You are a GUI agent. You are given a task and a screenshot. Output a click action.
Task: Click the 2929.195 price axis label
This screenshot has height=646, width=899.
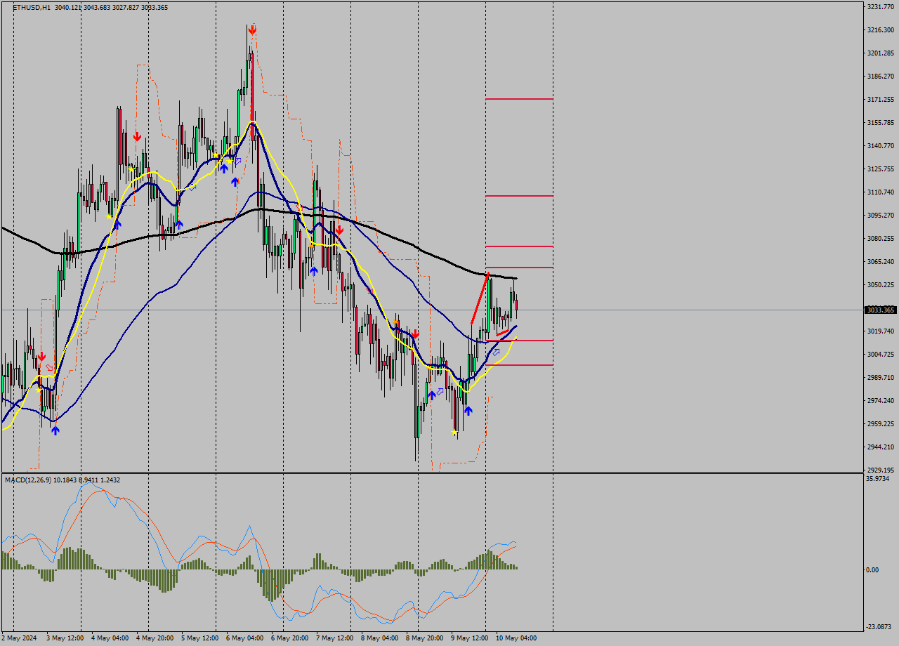click(881, 470)
